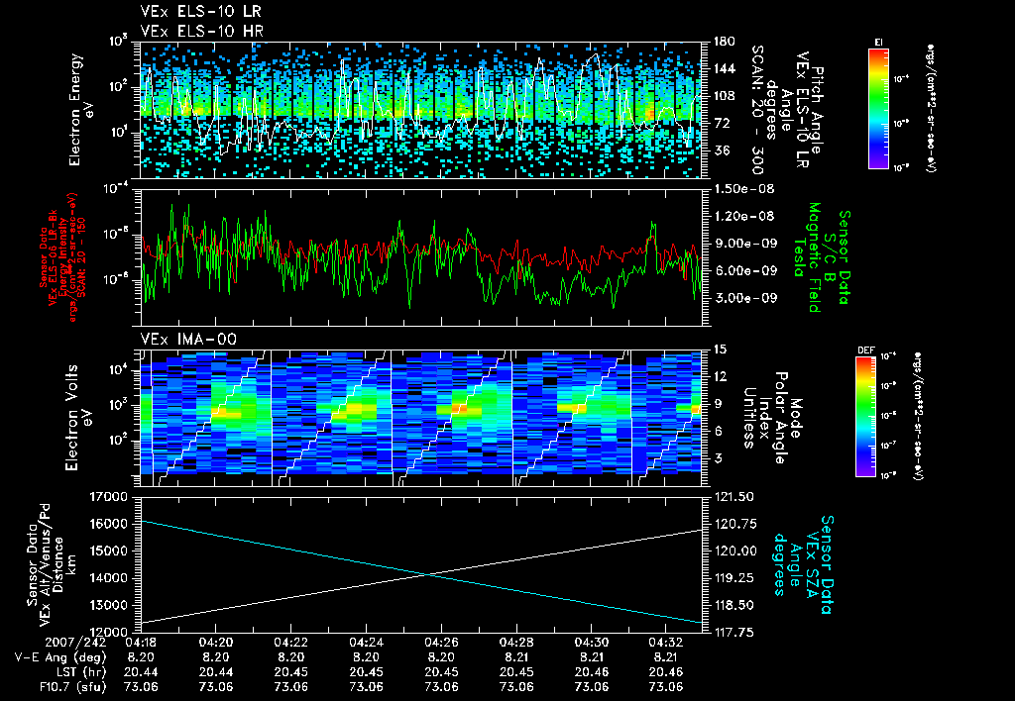Viewport: 1015px width, 701px height.
Task: Click the IMA ion energy spectrogram
Action: click(421, 418)
